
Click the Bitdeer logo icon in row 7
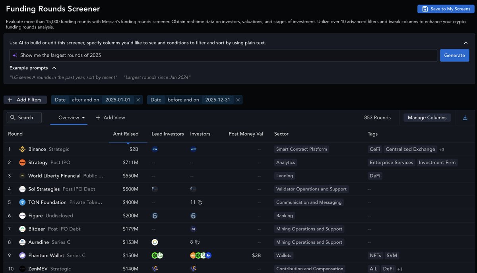point(22,229)
